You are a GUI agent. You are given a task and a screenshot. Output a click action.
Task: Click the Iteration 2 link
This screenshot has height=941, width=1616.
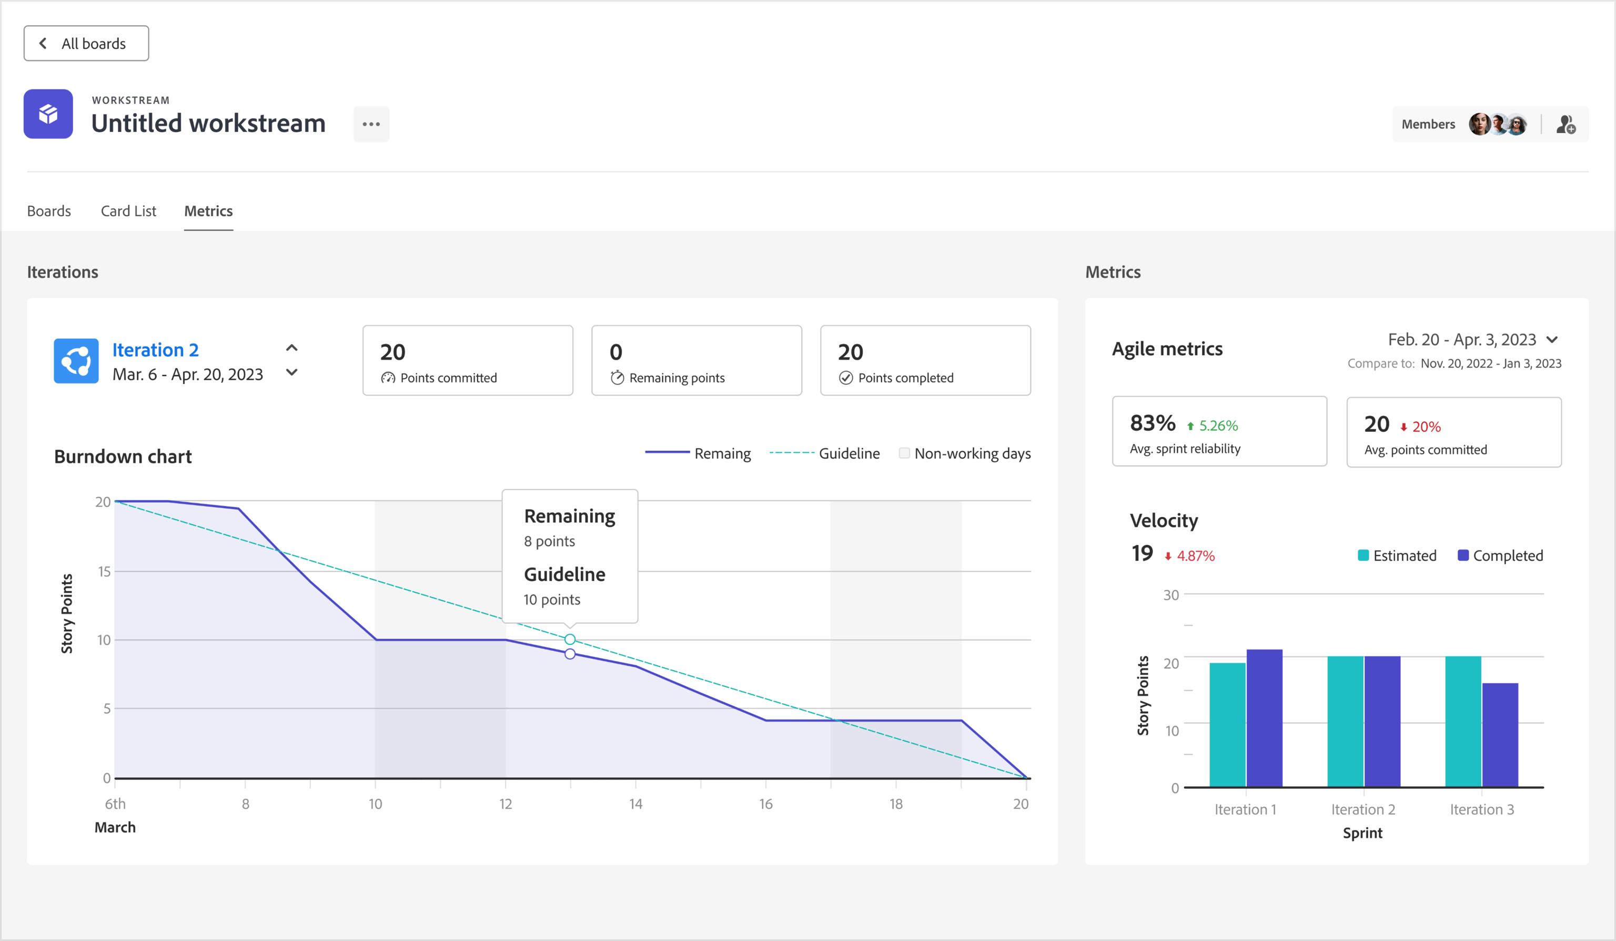pos(155,350)
